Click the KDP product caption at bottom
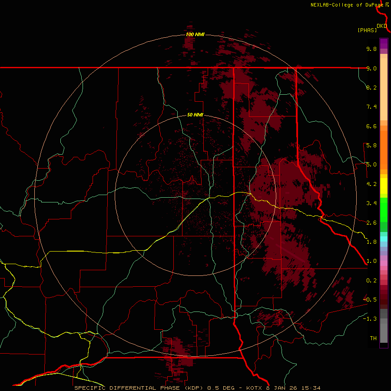 pyautogui.click(x=197, y=388)
